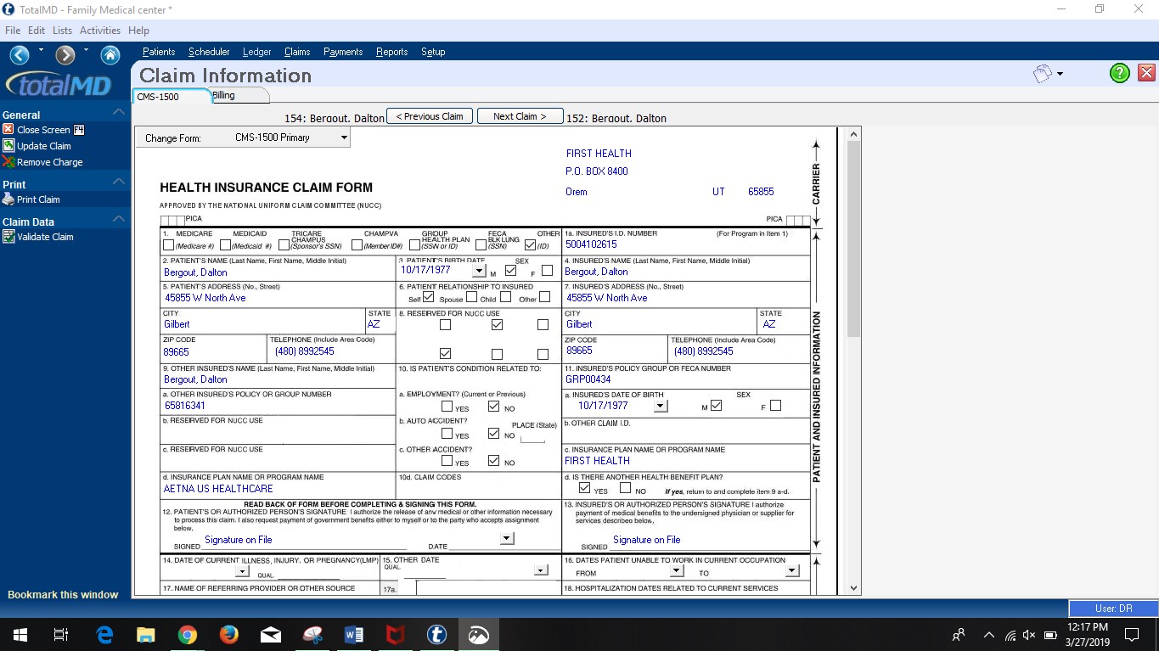
Task: Open the Payments menu
Action: [x=343, y=52]
